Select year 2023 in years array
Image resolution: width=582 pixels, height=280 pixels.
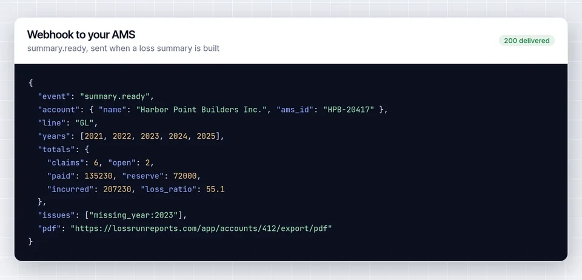(x=150, y=136)
